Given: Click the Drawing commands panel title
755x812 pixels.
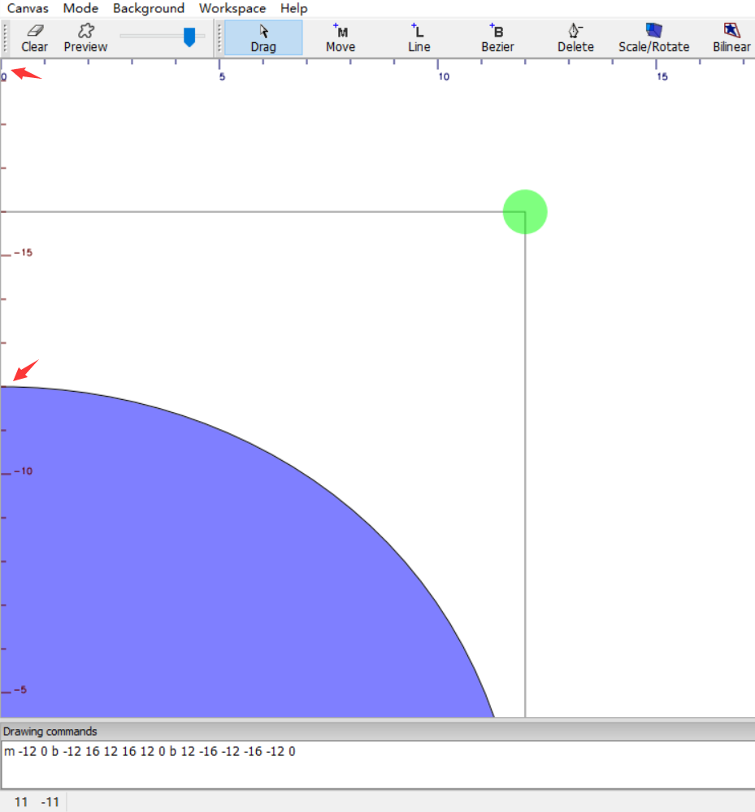Looking at the screenshot, I should click(50, 732).
